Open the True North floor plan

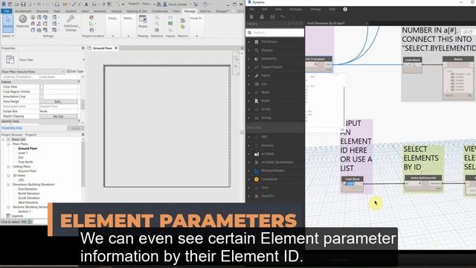click(25, 162)
